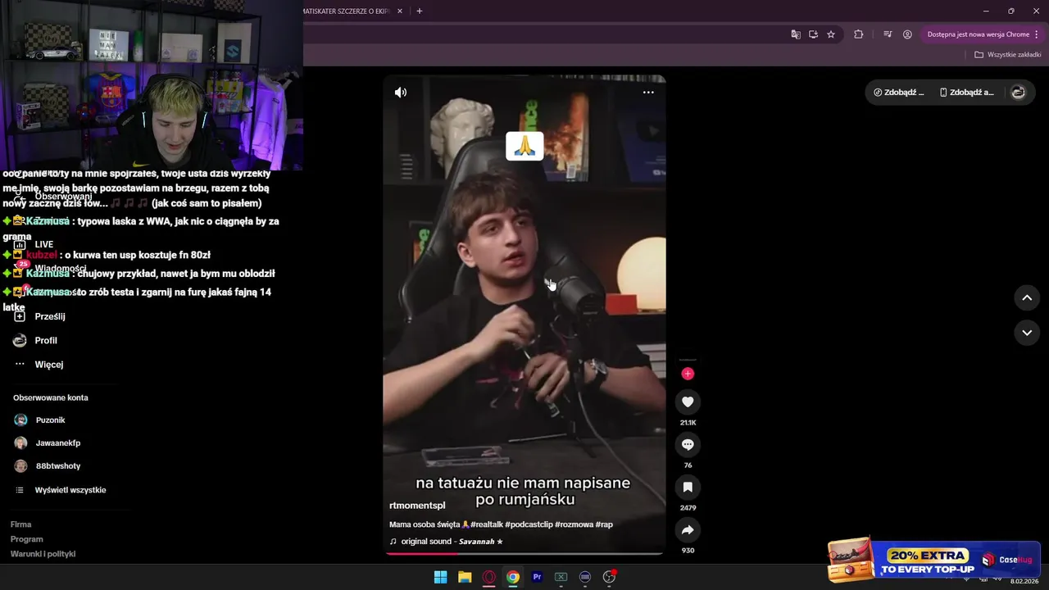
Task: Click the first Zdobądź coins button
Action: (898, 93)
